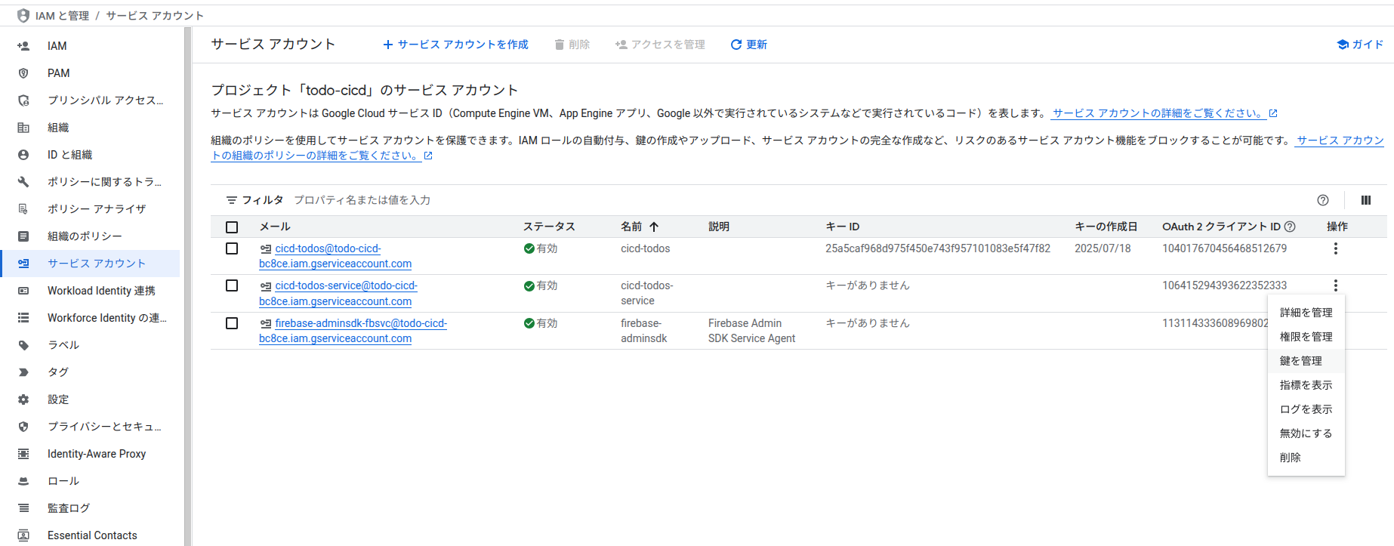The width and height of the screenshot is (1394, 546).
Task: Click the table help question-mark icon
Action: coord(1323,200)
